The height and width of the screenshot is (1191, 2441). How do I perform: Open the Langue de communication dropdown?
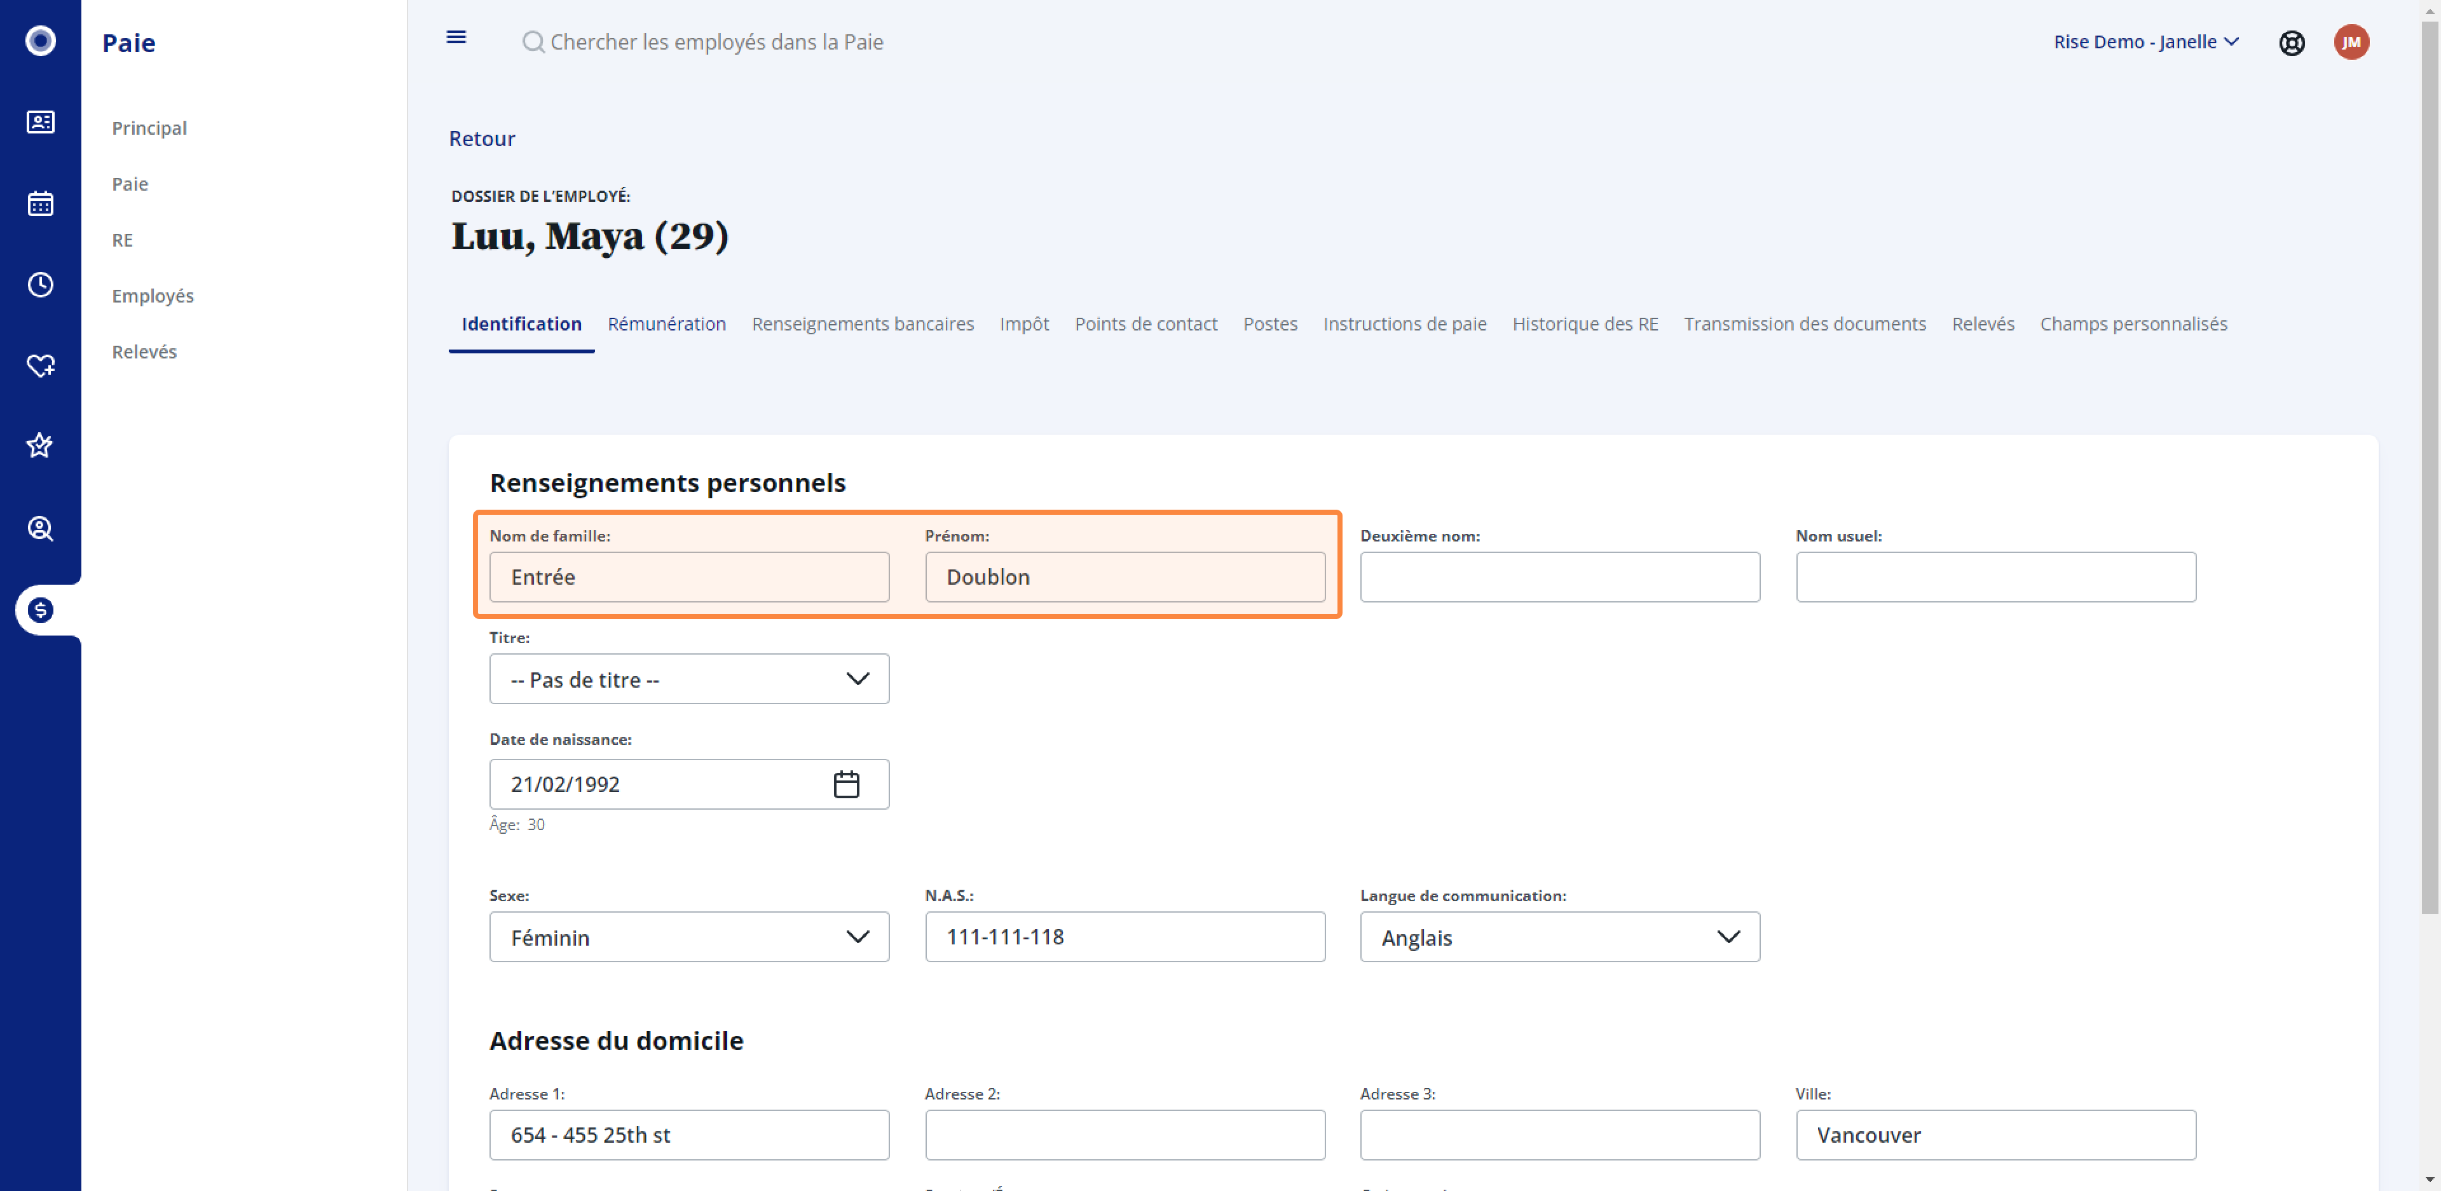click(x=1560, y=936)
